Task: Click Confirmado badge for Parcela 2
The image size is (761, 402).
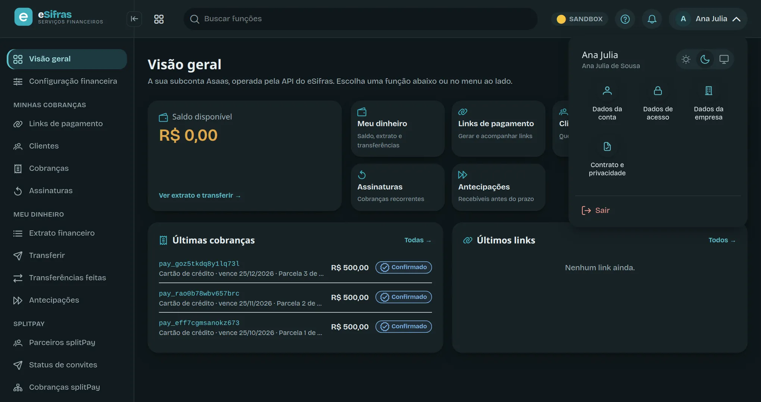Action: click(404, 297)
